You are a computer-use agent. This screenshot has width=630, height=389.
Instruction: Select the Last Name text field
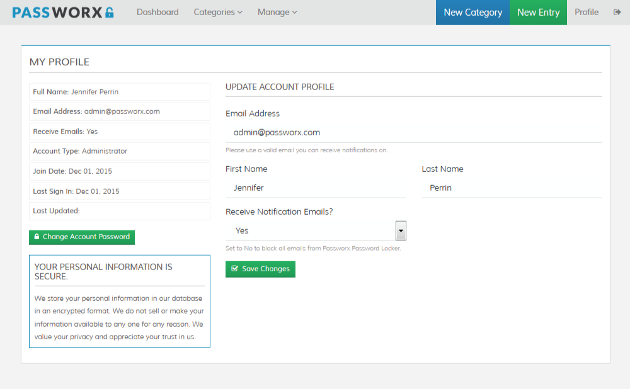tap(512, 188)
